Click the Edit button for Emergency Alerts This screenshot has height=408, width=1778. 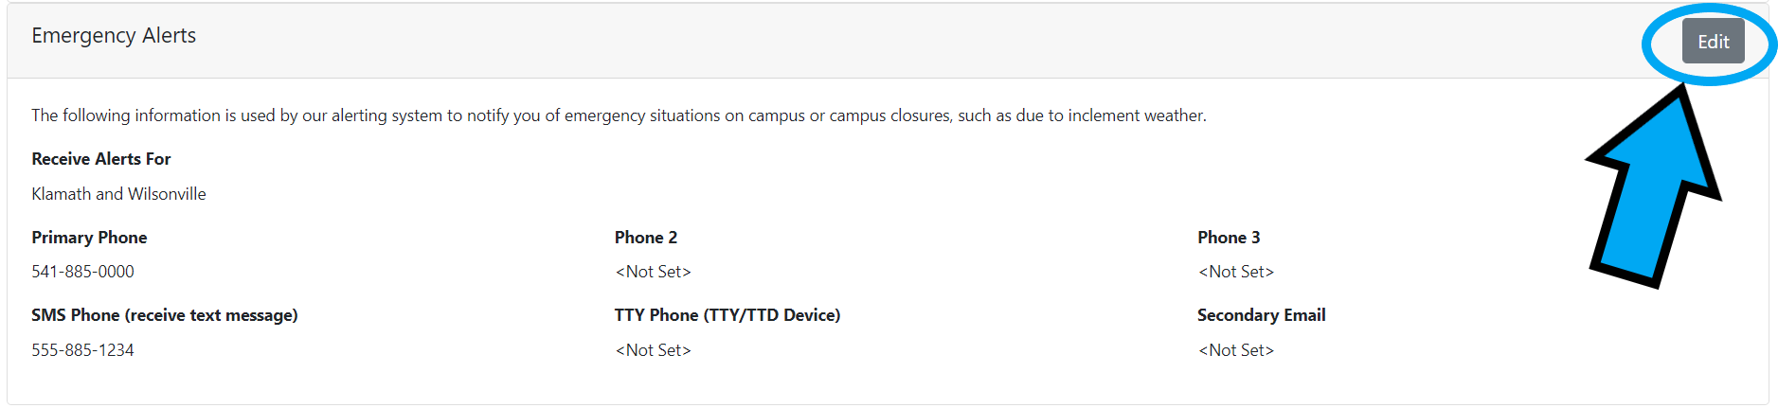1713,42
